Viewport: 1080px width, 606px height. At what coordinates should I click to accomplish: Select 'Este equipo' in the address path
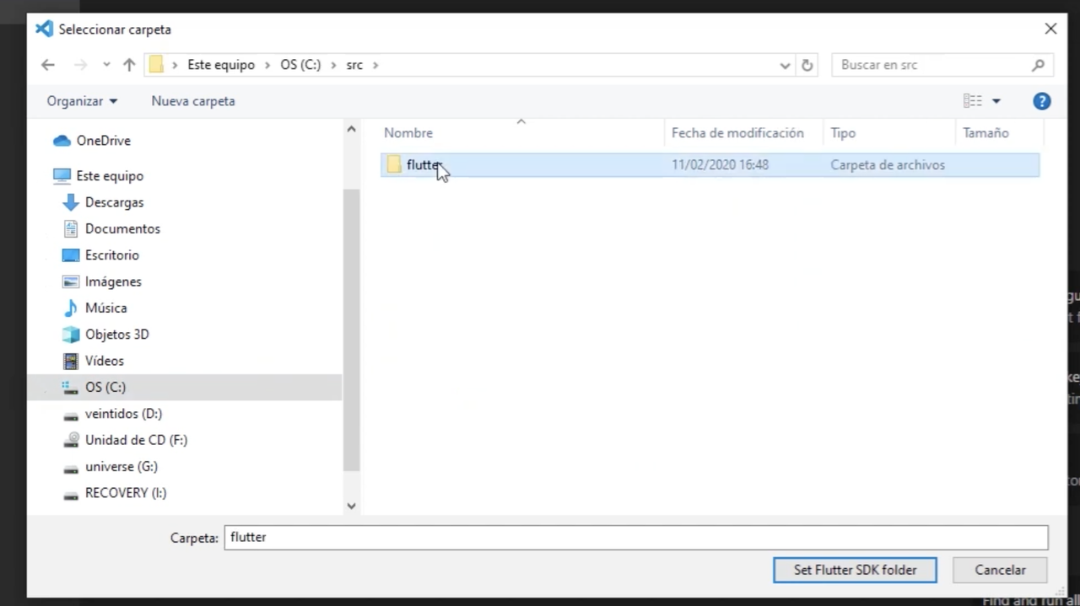click(x=221, y=65)
